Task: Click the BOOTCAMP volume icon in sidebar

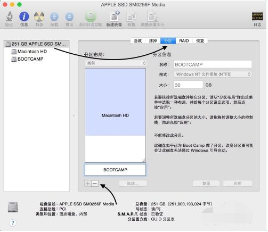Action: (x=14, y=59)
